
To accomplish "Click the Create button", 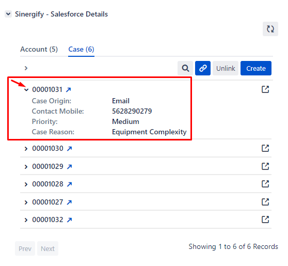I will coord(256,68).
